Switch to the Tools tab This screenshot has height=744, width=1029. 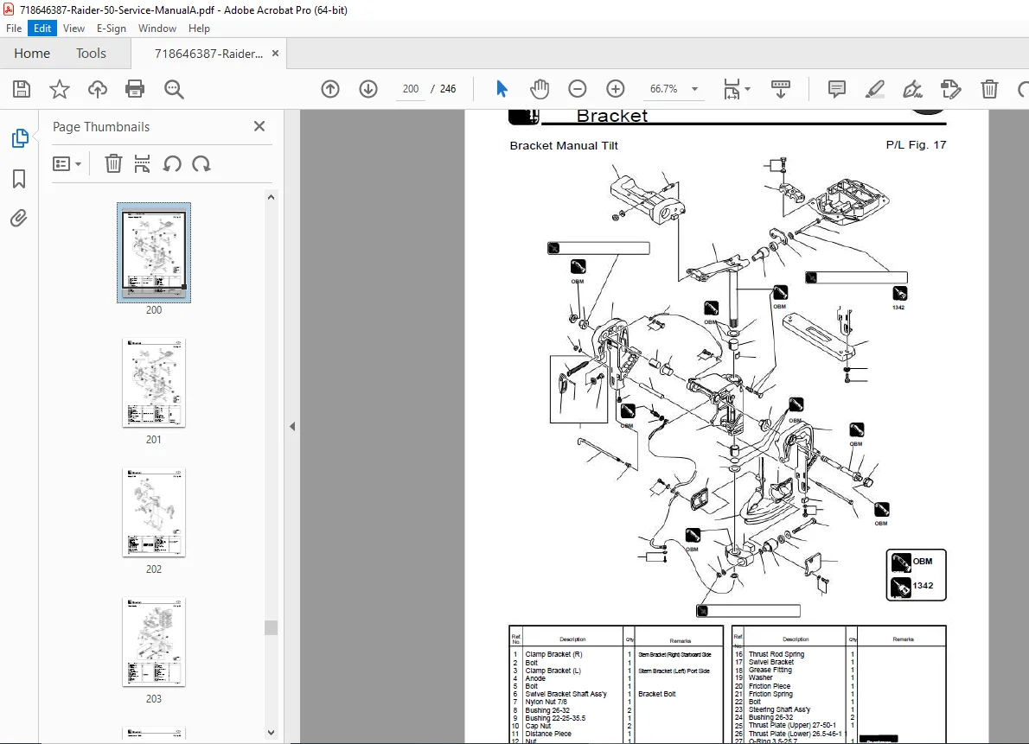point(91,54)
